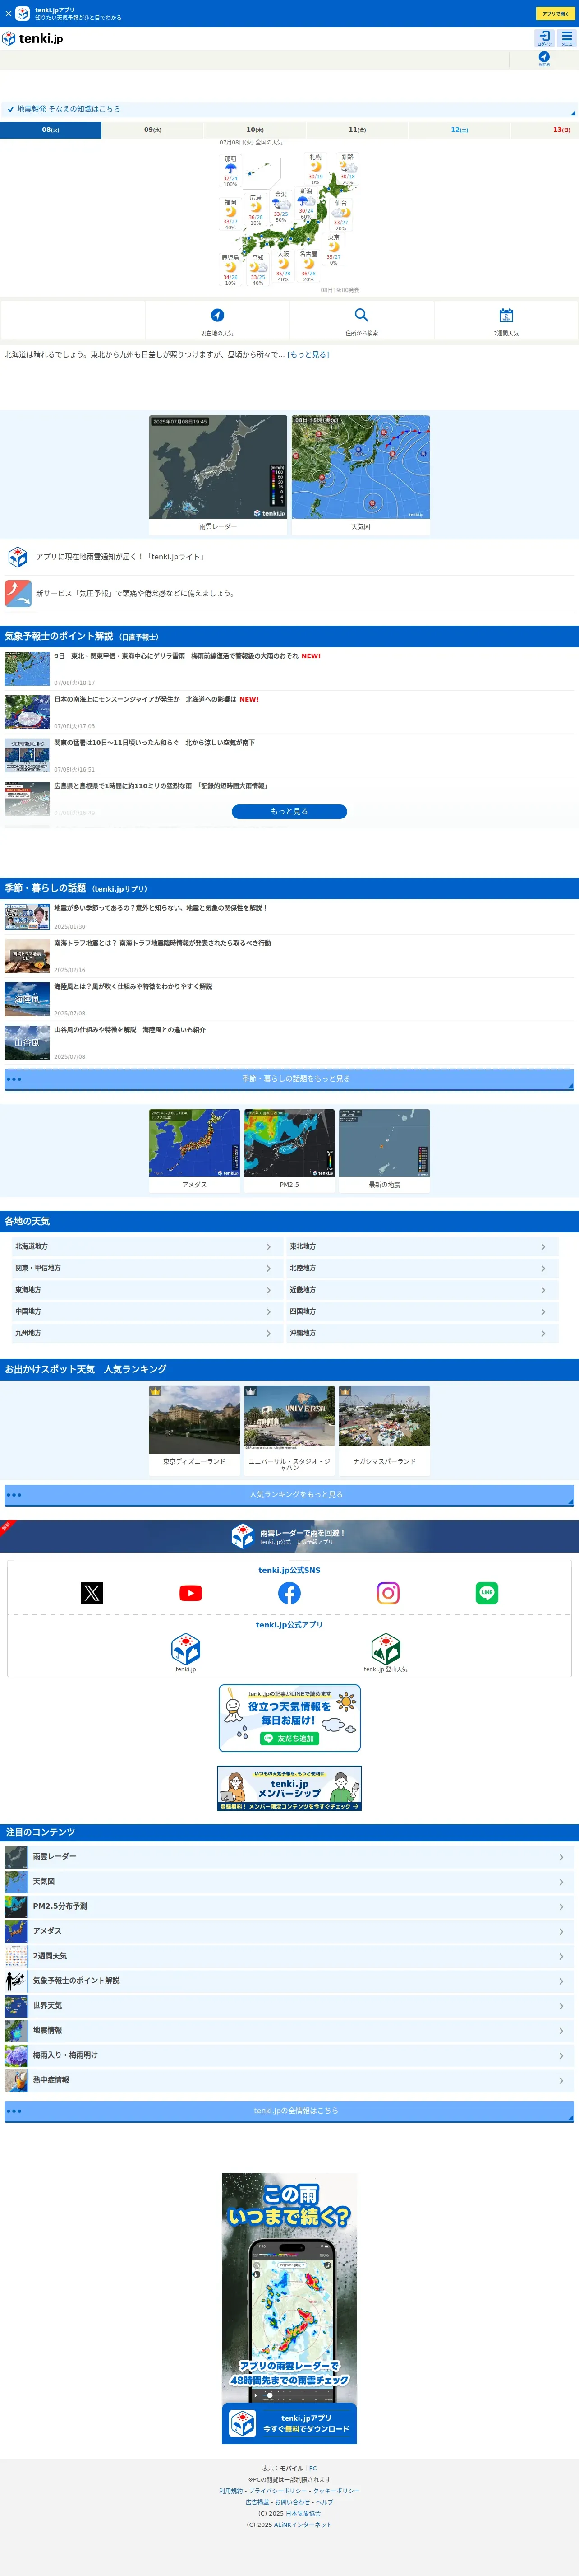Click the blue もっと見る button

coord(289,812)
